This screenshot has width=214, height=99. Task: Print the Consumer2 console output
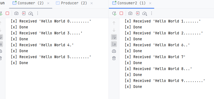(114, 51)
